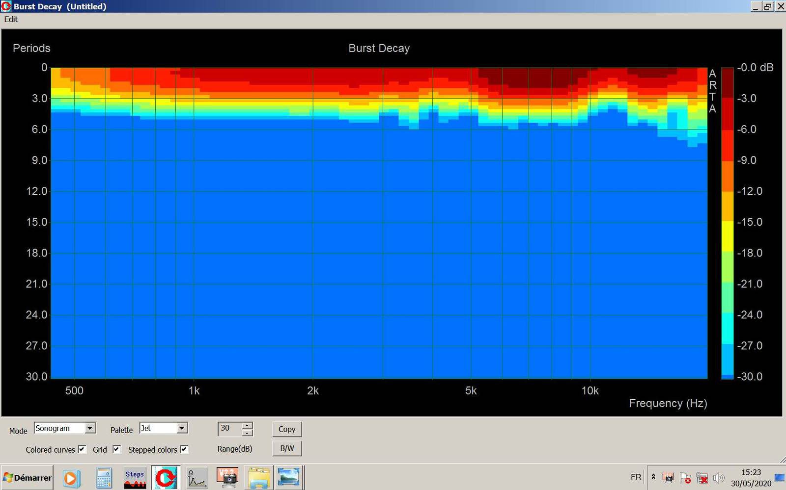Click the Show Desktop button in the tray

click(780, 477)
